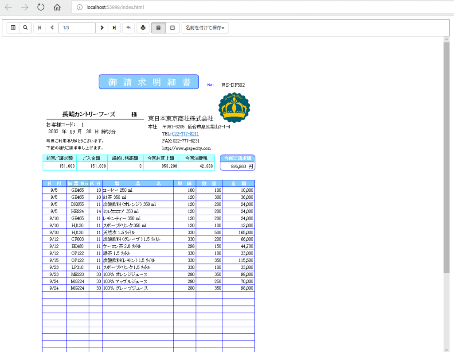The height and width of the screenshot is (352, 454).
Task: Click the 今回ご請求額 label box
Action: (x=238, y=158)
